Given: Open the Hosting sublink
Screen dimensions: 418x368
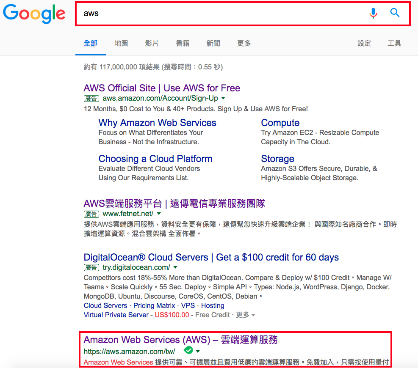Looking at the screenshot, I should pyautogui.click(x=213, y=305).
